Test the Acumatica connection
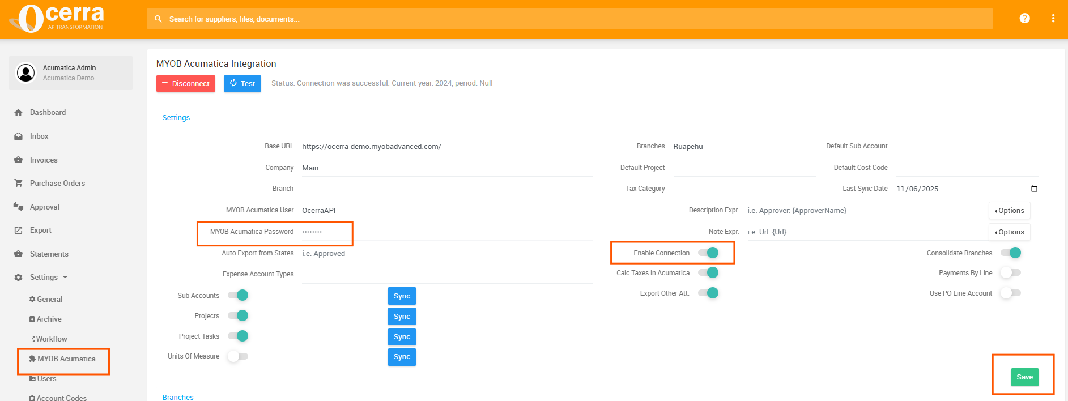Image resolution: width=1068 pixels, height=401 pixels. click(242, 83)
